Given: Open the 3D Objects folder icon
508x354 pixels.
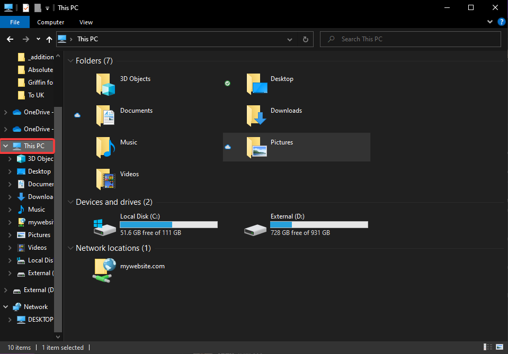Looking at the screenshot, I should (x=105, y=84).
